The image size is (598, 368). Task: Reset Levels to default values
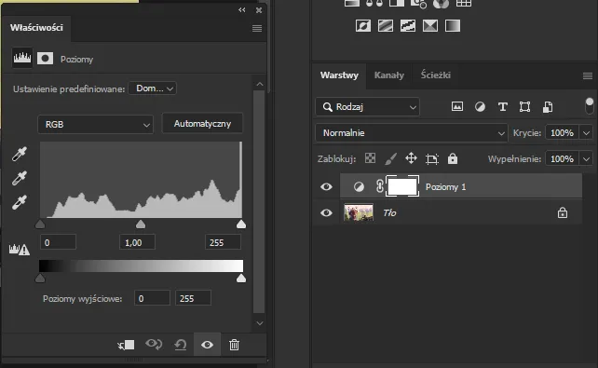coord(181,345)
